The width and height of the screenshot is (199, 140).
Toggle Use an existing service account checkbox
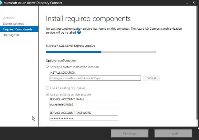tap(47, 94)
